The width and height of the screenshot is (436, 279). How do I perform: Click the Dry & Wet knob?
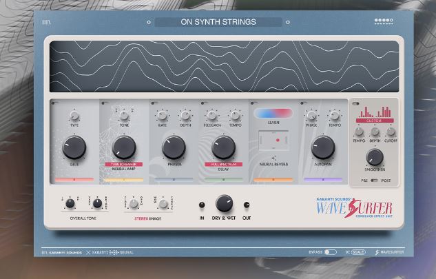[x=224, y=203]
